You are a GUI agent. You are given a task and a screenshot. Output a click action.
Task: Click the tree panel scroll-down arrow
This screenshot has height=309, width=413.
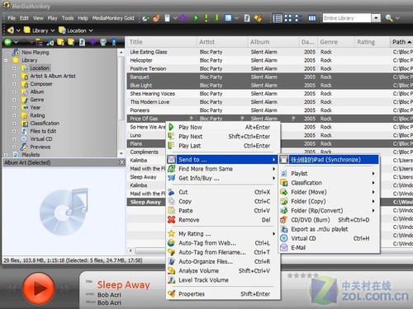click(x=121, y=153)
